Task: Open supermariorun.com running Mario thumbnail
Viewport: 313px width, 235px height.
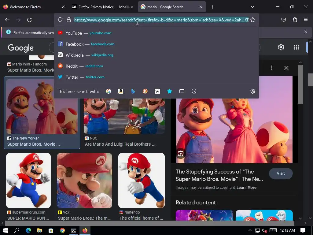Action: click(28, 181)
